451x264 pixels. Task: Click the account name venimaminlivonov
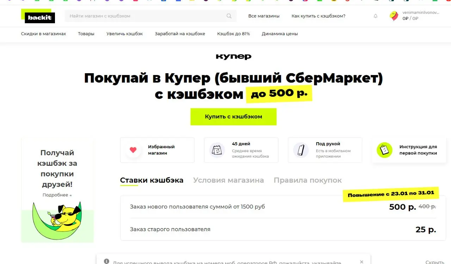(x=421, y=12)
